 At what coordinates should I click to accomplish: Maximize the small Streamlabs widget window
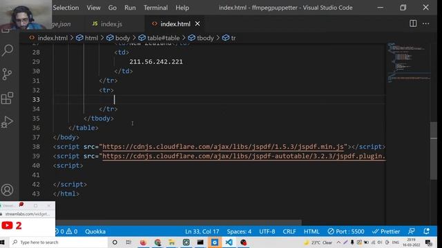click(35, 205)
